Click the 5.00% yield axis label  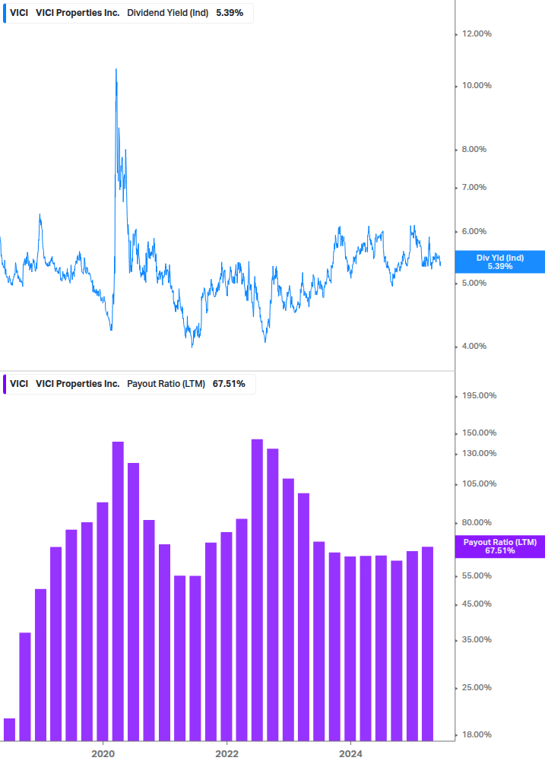click(x=474, y=283)
